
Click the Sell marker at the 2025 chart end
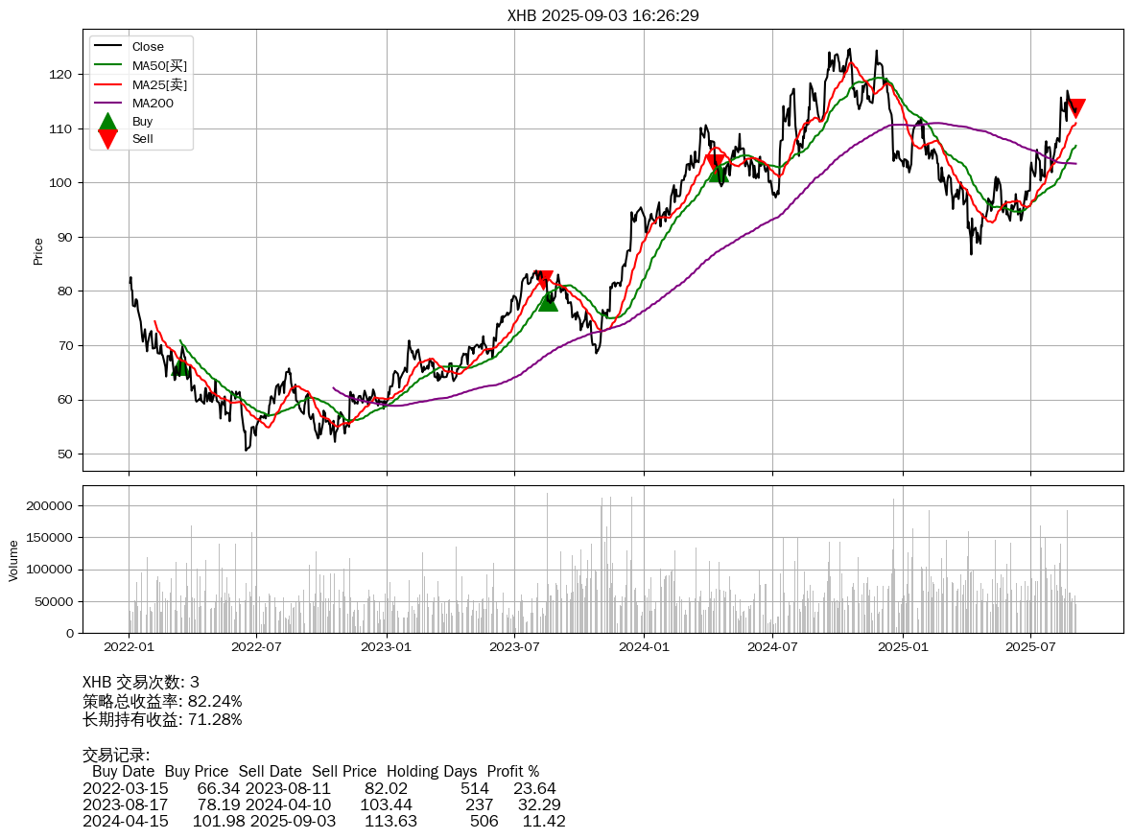tap(1076, 108)
